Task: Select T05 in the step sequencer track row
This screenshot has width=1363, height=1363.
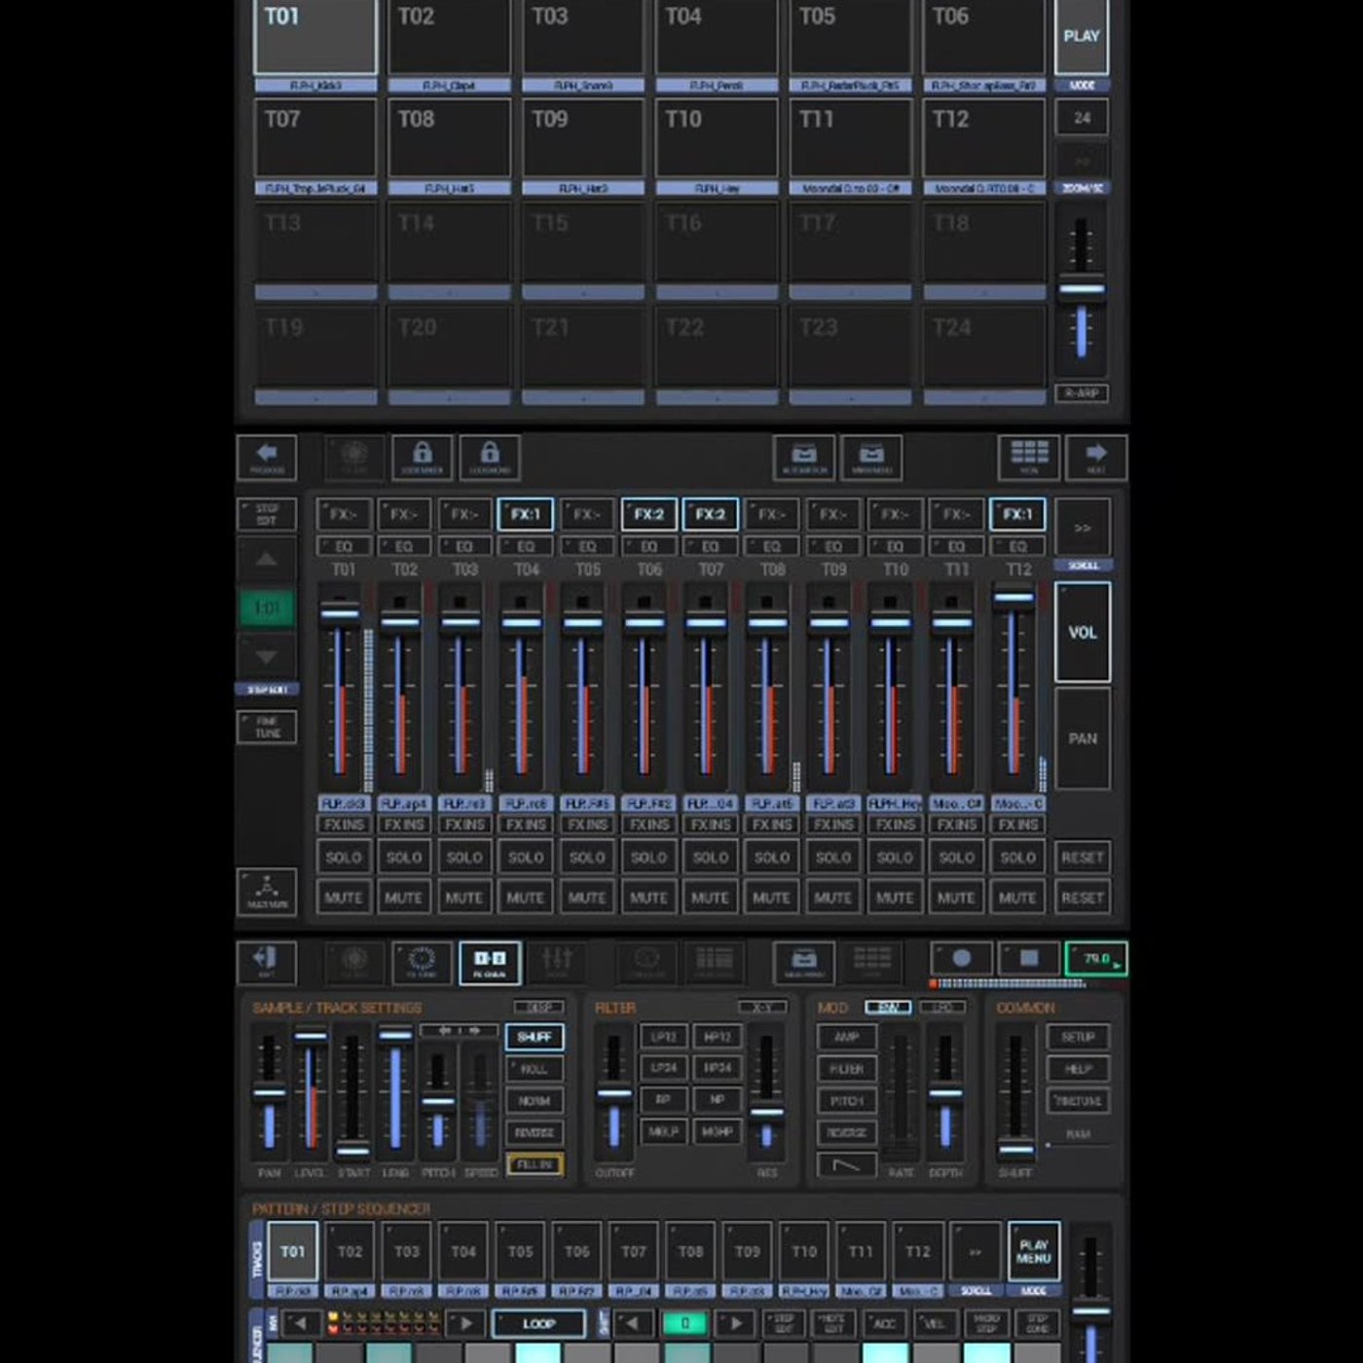Action: coord(521,1252)
